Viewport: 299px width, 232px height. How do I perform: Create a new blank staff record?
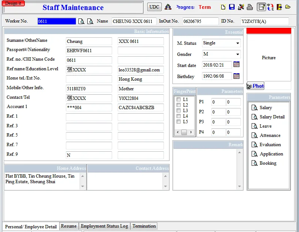[x=223, y=7]
